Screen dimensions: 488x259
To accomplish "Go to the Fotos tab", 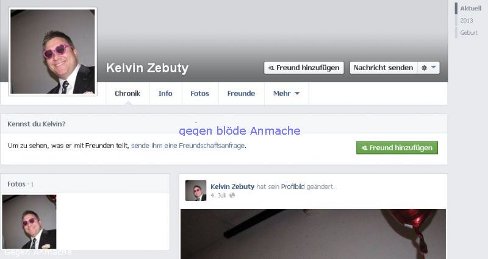I will [x=200, y=93].
